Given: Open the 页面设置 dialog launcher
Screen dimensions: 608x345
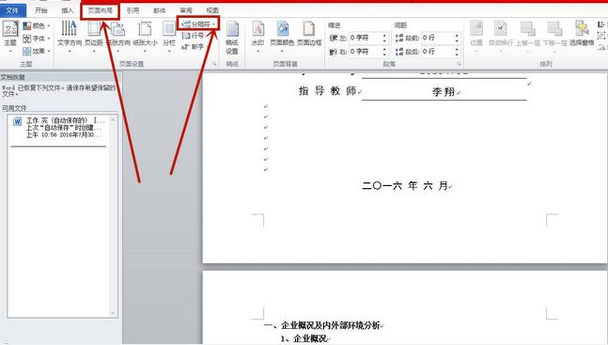Looking at the screenshot, I should point(214,64).
